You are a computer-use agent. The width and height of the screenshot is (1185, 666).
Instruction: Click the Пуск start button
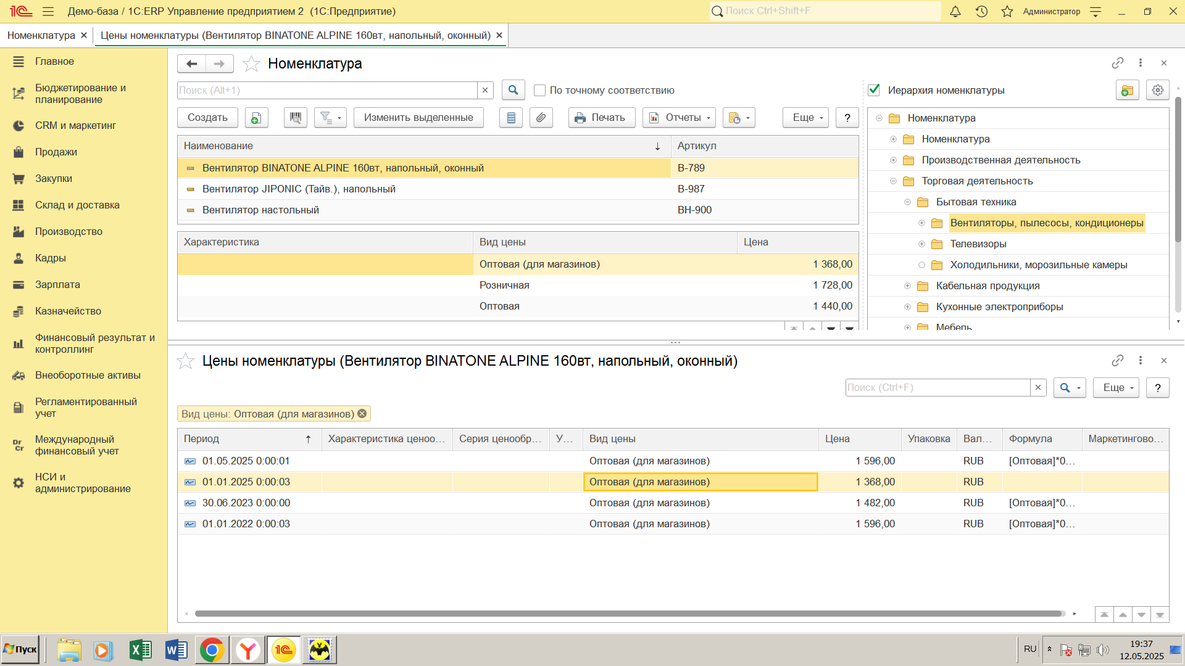[x=20, y=649]
